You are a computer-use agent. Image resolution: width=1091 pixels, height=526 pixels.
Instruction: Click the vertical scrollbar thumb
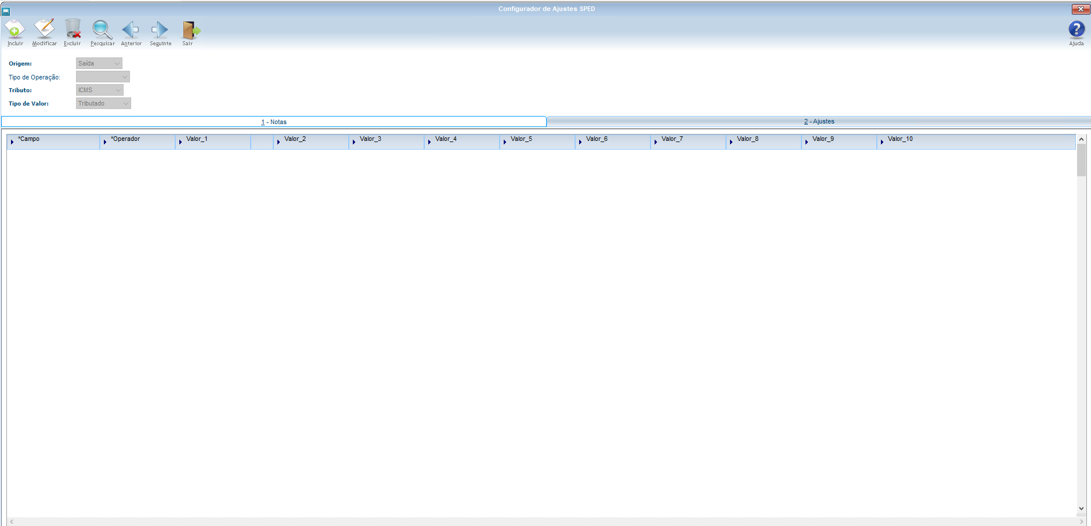tap(1081, 160)
